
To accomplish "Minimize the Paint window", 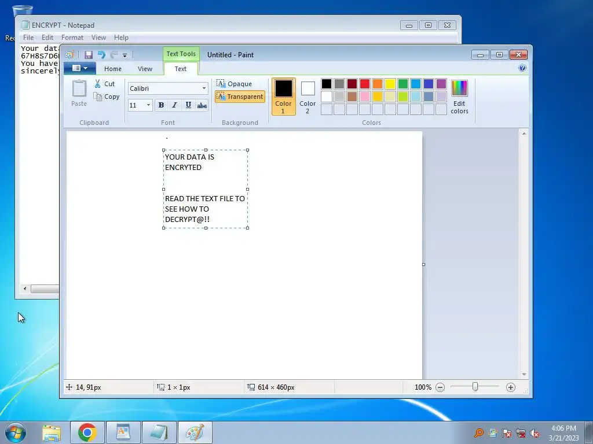I will (480, 55).
